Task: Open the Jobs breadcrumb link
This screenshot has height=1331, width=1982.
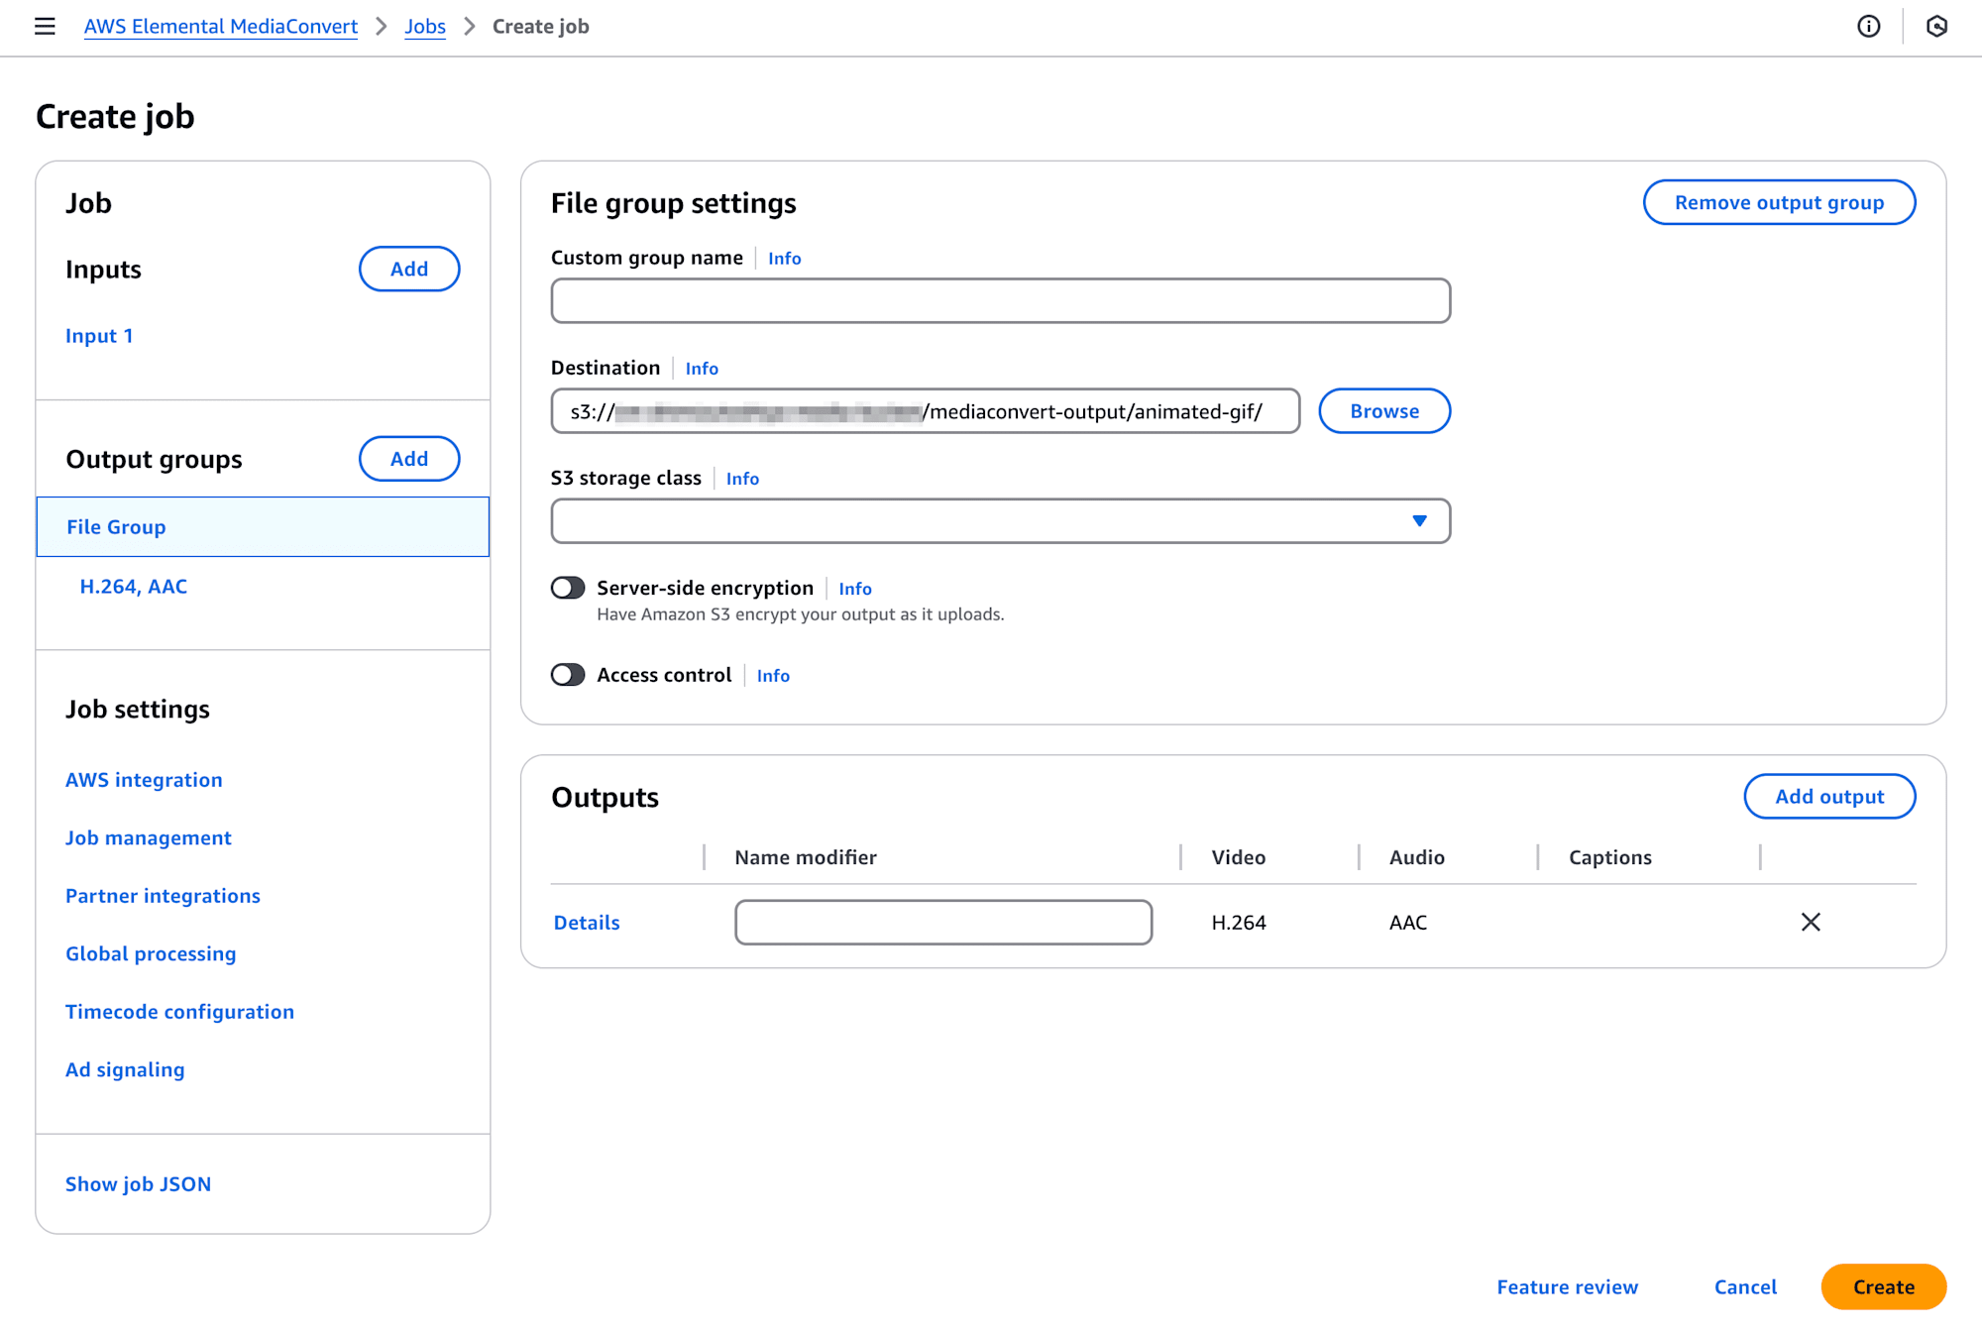Action: [x=425, y=27]
